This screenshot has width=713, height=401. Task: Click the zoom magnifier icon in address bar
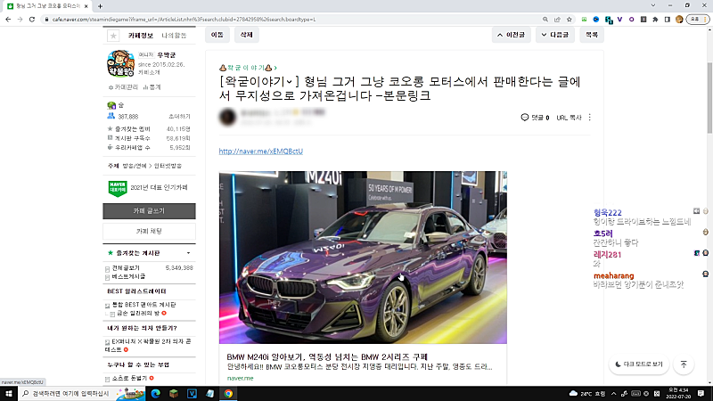pyautogui.click(x=545, y=20)
